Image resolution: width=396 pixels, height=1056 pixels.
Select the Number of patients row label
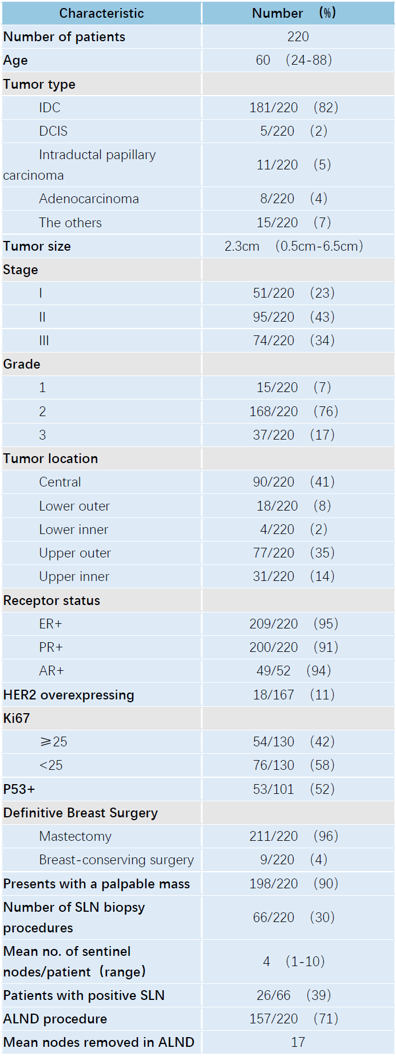click(x=64, y=37)
